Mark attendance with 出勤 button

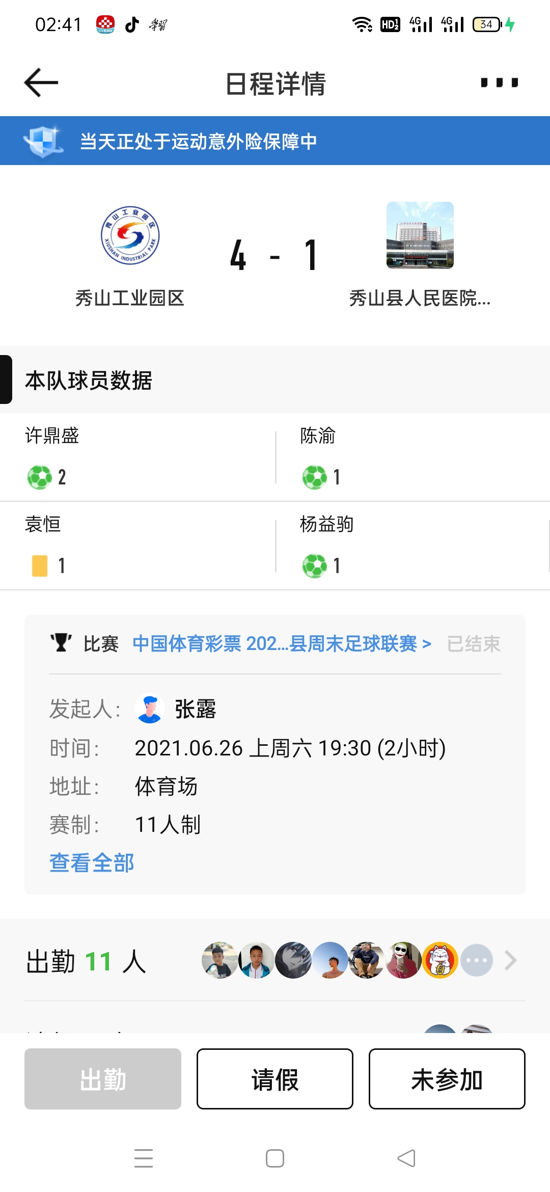tap(103, 1079)
